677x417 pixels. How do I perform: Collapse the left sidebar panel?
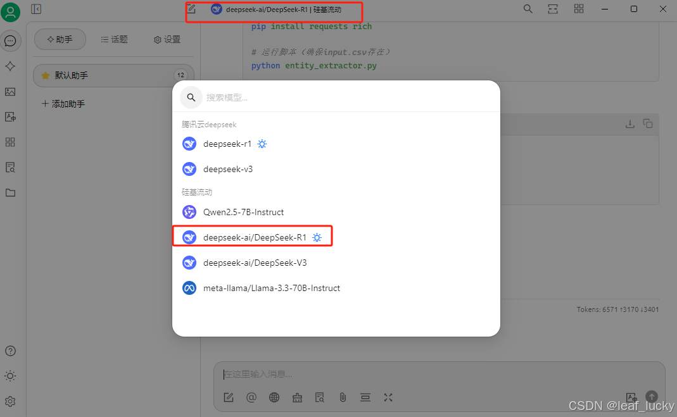pos(36,9)
